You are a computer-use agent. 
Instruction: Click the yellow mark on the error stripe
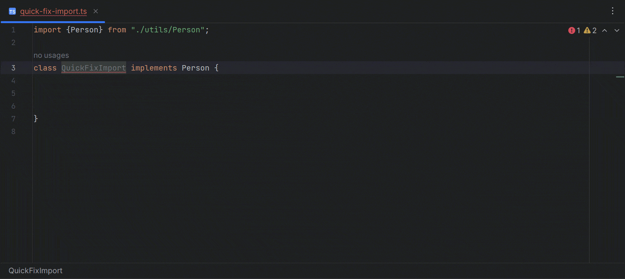click(x=620, y=77)
